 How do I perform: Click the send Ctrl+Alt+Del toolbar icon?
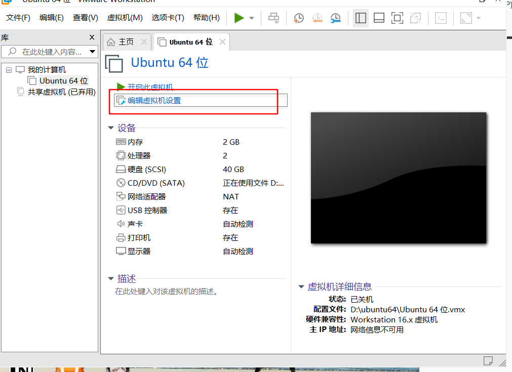click(273, 18)
